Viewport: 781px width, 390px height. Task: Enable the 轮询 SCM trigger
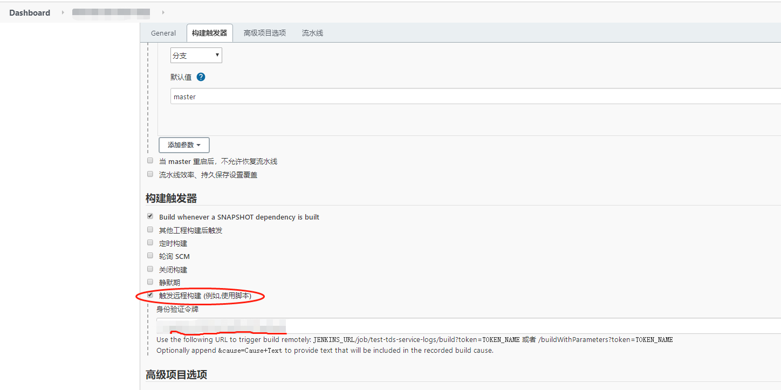pyautogui.click(x=150, y=255)
